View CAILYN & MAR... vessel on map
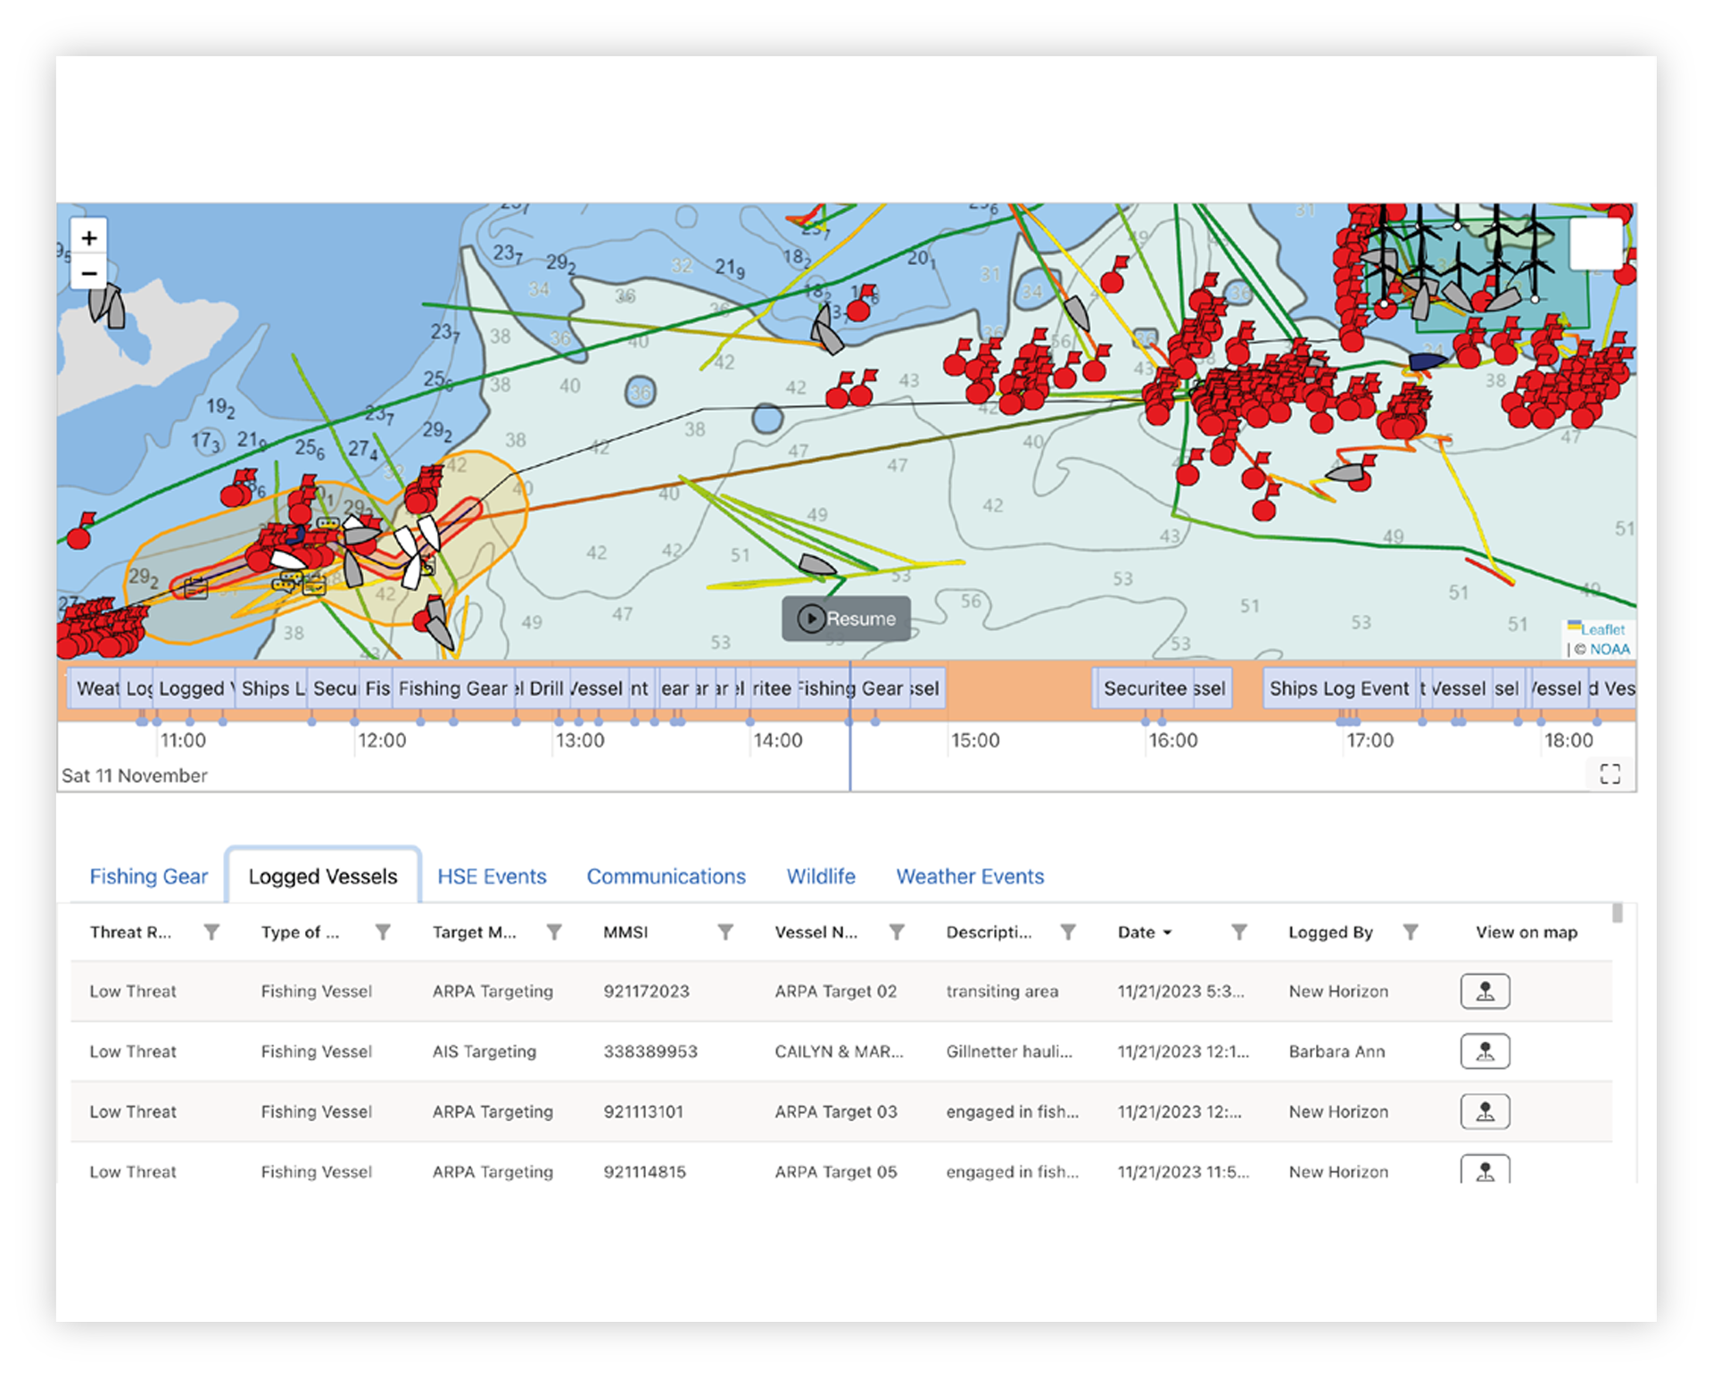This screenshot has width=1713, height=1379. click(1485, 1051)
